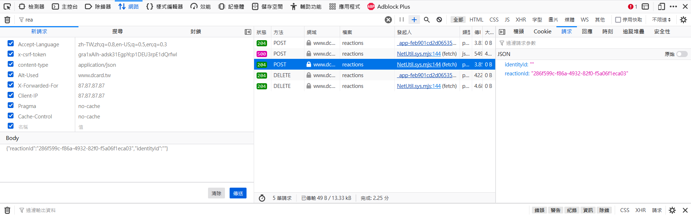691x216 pixels.
Task: Open network settings gear icon
Action: coord(683,20)
